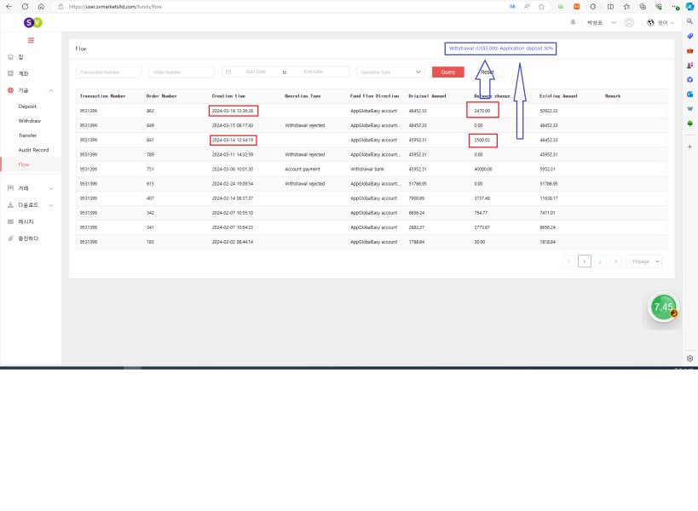
Task: Click the Start Date picker field
Action: pos(256,72)
